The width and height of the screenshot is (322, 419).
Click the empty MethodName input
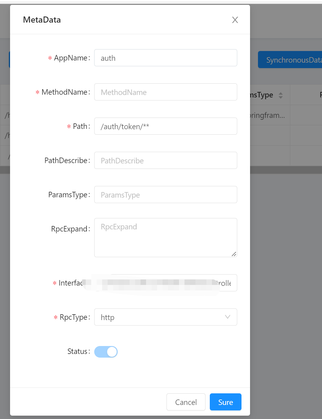166,92
